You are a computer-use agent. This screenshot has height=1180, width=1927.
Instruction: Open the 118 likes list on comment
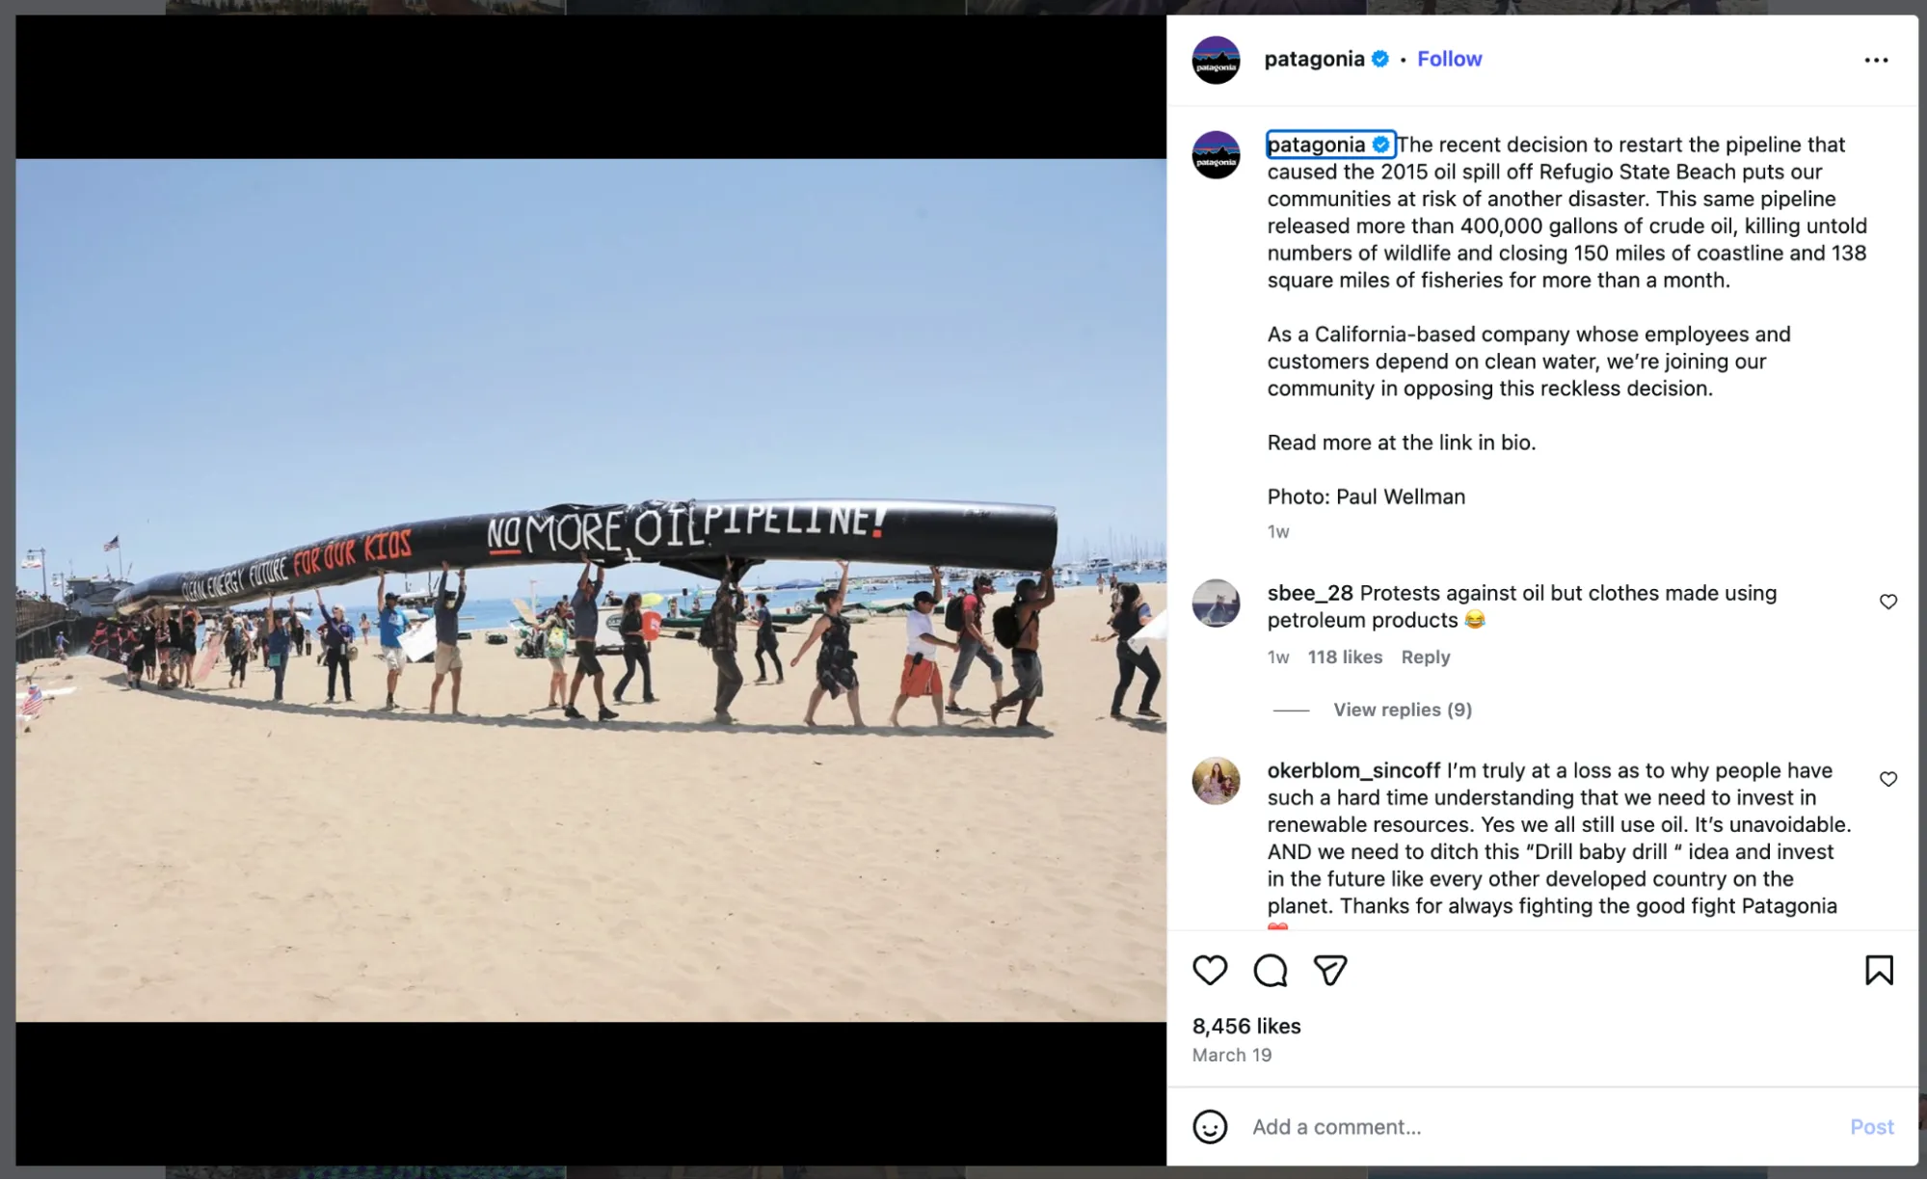(1345, 657)
